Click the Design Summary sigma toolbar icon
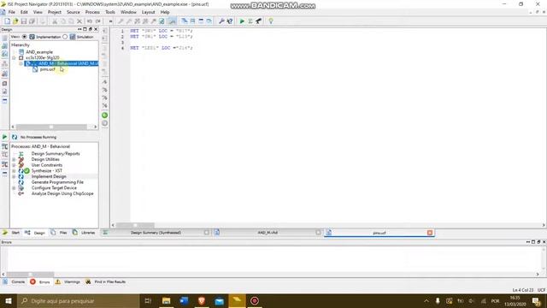Viewport: 547px width, 308px height. (250, 21)
